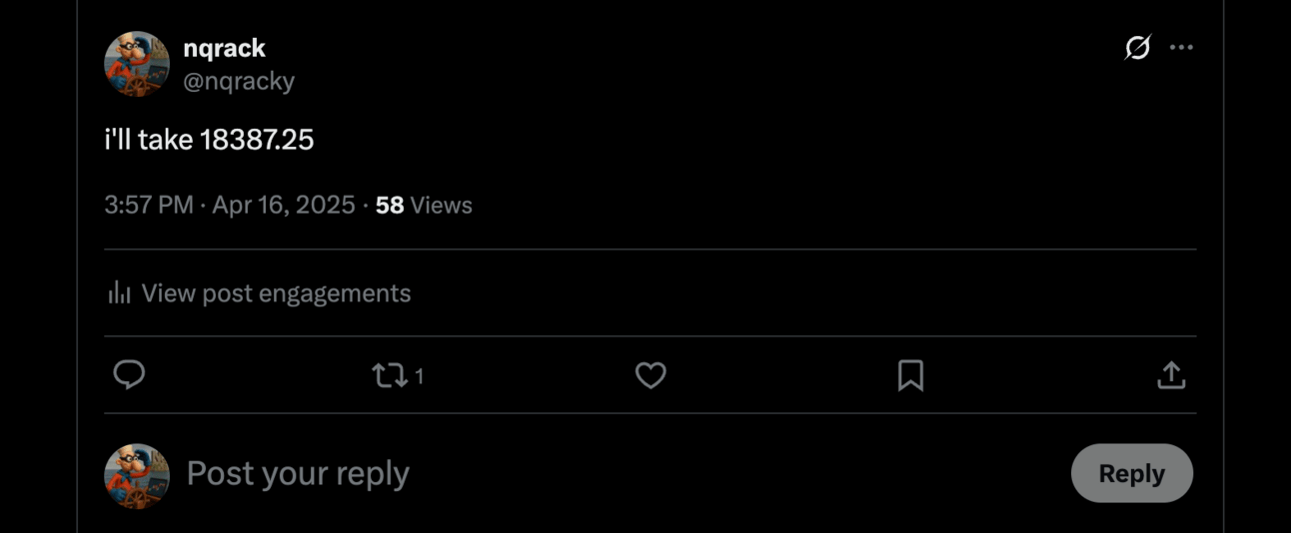
Task: Click your avatar beside the reply box
Action: point(137,476)
